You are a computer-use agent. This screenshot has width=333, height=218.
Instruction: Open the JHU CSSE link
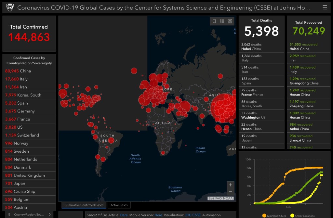[x=193, y=215]
